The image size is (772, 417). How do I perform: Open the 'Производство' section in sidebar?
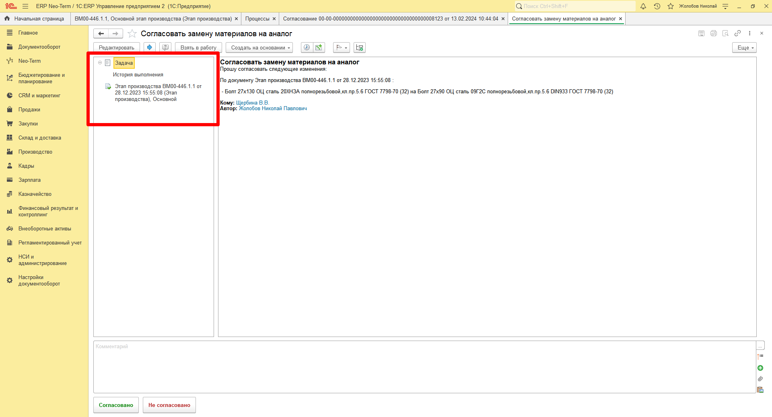[35, 152]
